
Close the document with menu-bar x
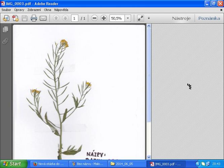pos(221,10)
